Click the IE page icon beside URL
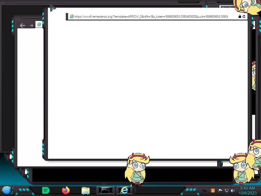 coord(72,16)
